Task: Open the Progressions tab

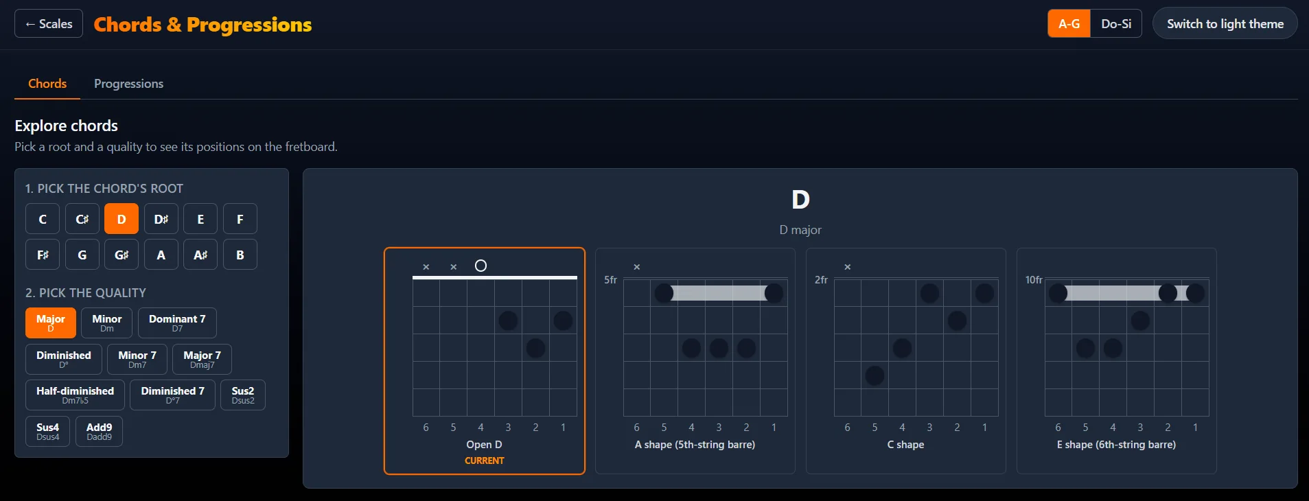Action: click(x=128, y=84)
